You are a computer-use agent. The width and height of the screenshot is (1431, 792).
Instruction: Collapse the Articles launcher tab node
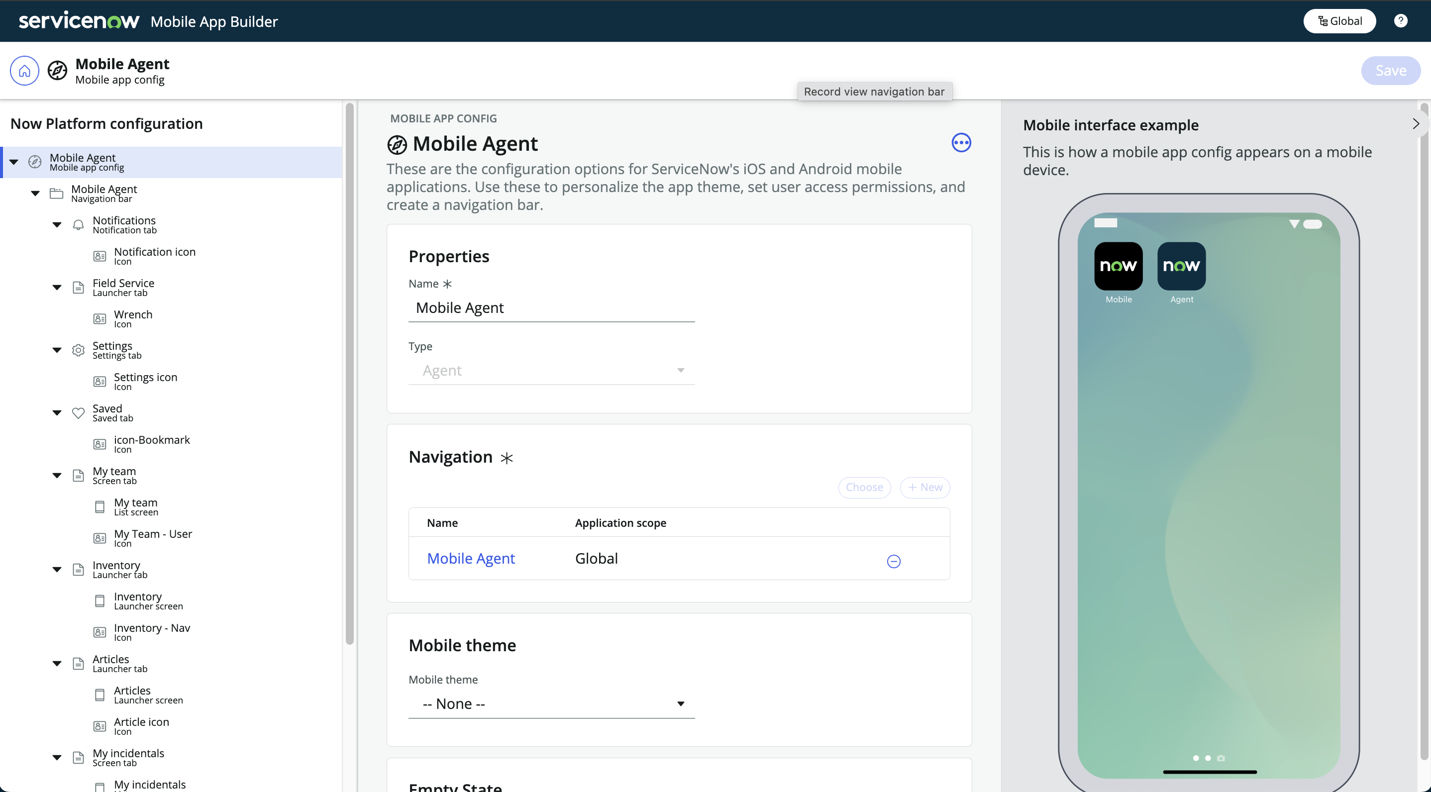coord(57,664)
